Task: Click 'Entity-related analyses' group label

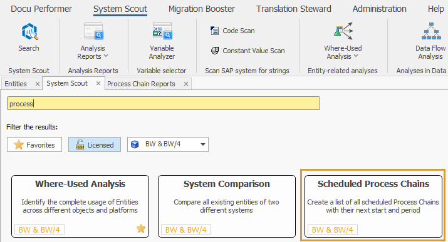Action: 343,71
